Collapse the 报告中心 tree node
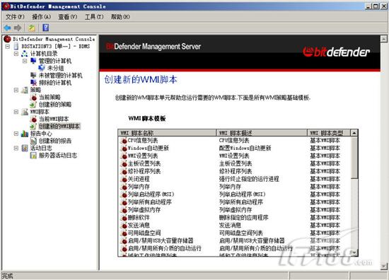389x280 pixels. pyautogui.click(x=16, y=134)
